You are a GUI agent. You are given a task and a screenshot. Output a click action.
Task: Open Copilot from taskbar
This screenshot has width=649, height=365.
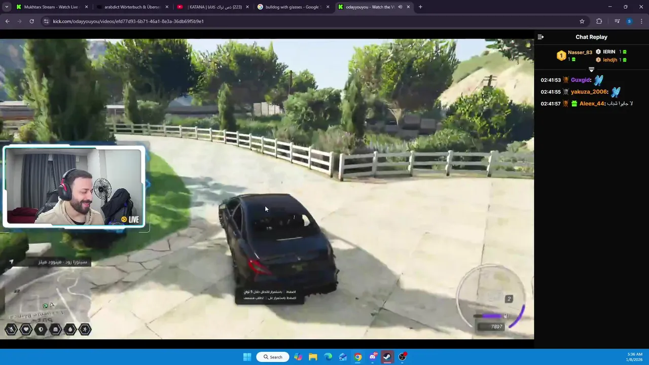pos(298,357)
